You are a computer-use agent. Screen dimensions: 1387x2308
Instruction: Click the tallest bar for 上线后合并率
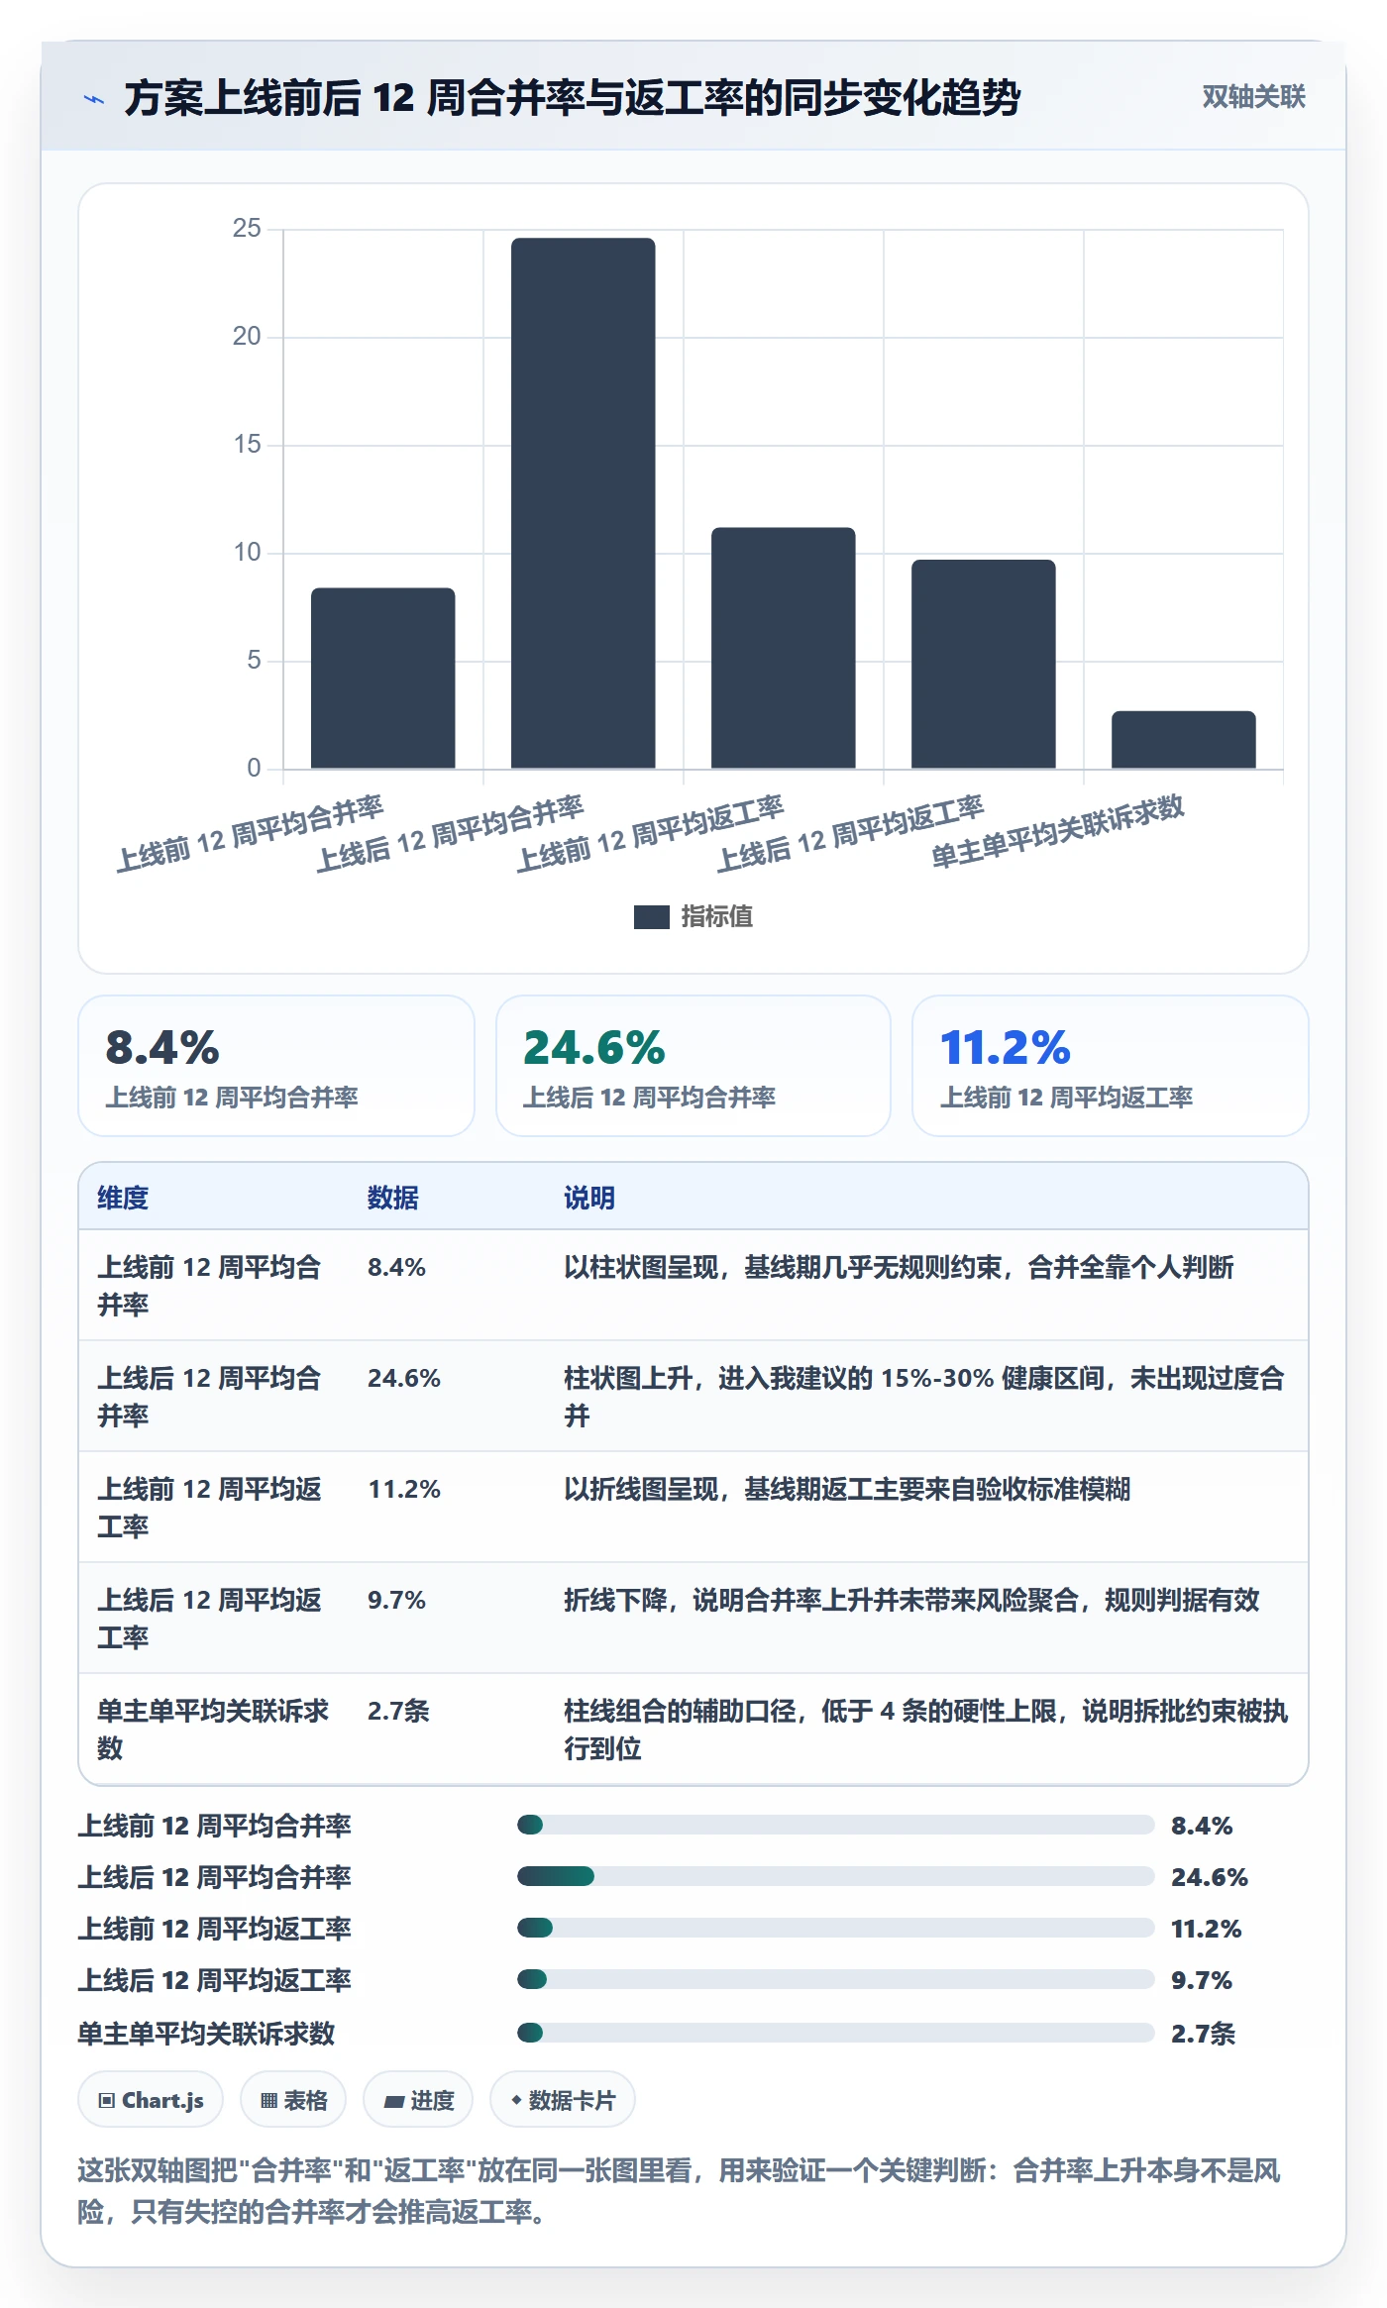point(583,503)
